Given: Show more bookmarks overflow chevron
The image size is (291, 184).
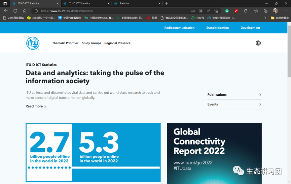Looking at the screenshot, I should (x=265, y=18).
